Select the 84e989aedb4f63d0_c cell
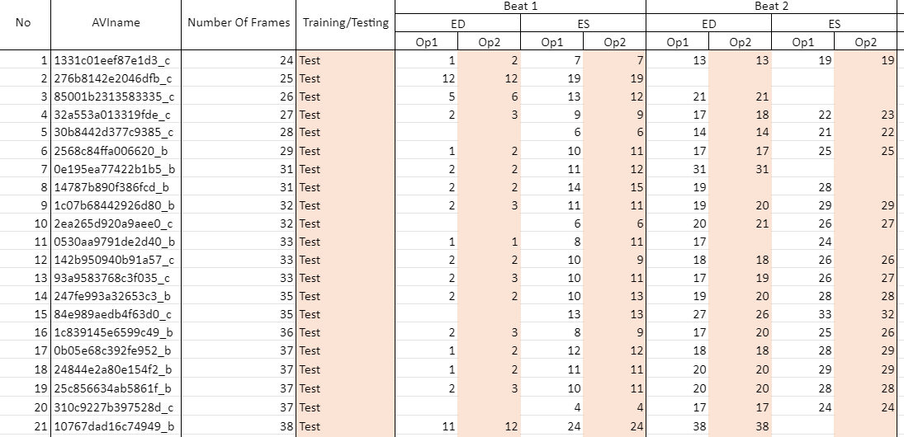This screenshot has width=904, height=437. coord(112,314)
